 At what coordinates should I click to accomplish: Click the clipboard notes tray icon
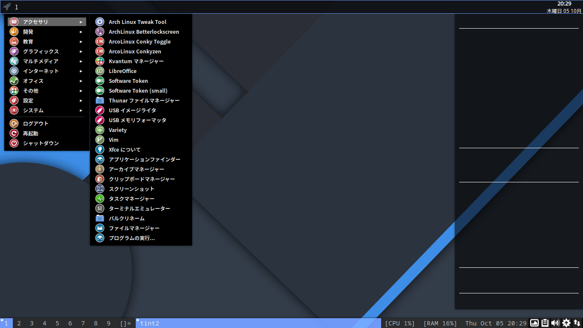click(x=545, y=323)
